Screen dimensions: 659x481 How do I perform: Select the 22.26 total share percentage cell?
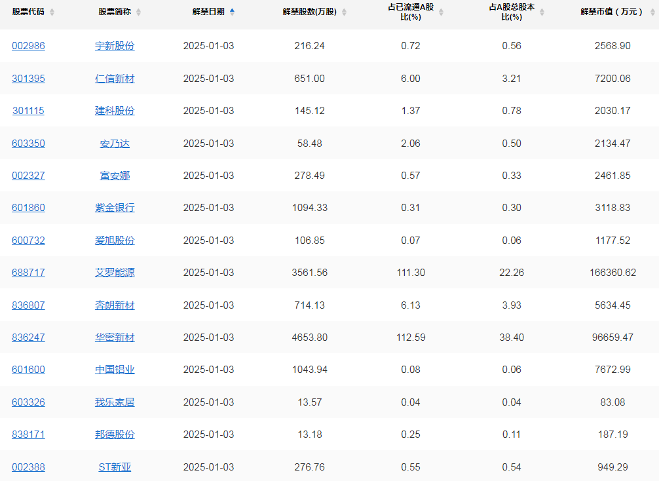(x=512, y=273)
